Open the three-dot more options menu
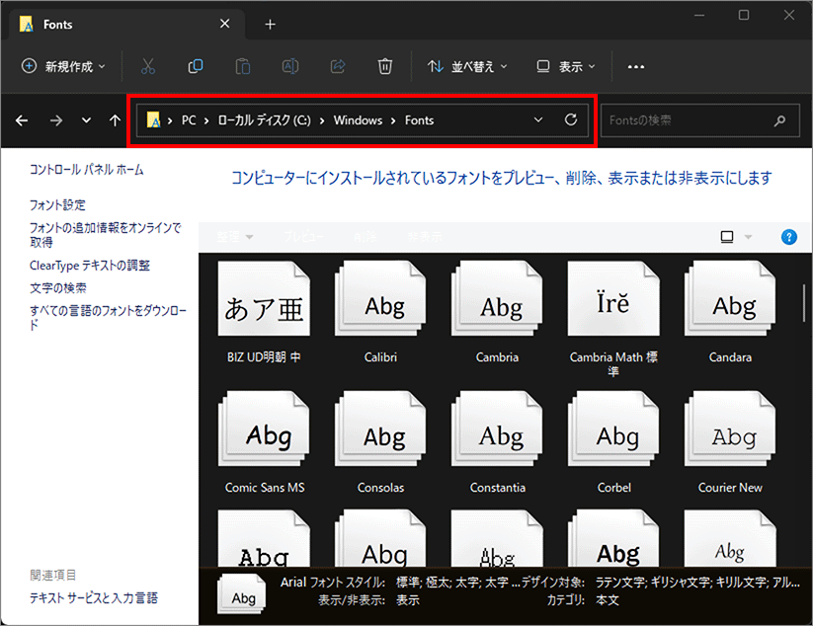Screen dimensions: 813x626 tap(635, 67)
